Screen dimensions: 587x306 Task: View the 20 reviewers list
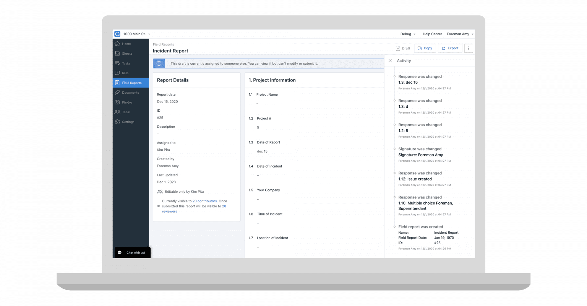pos(169,211)
